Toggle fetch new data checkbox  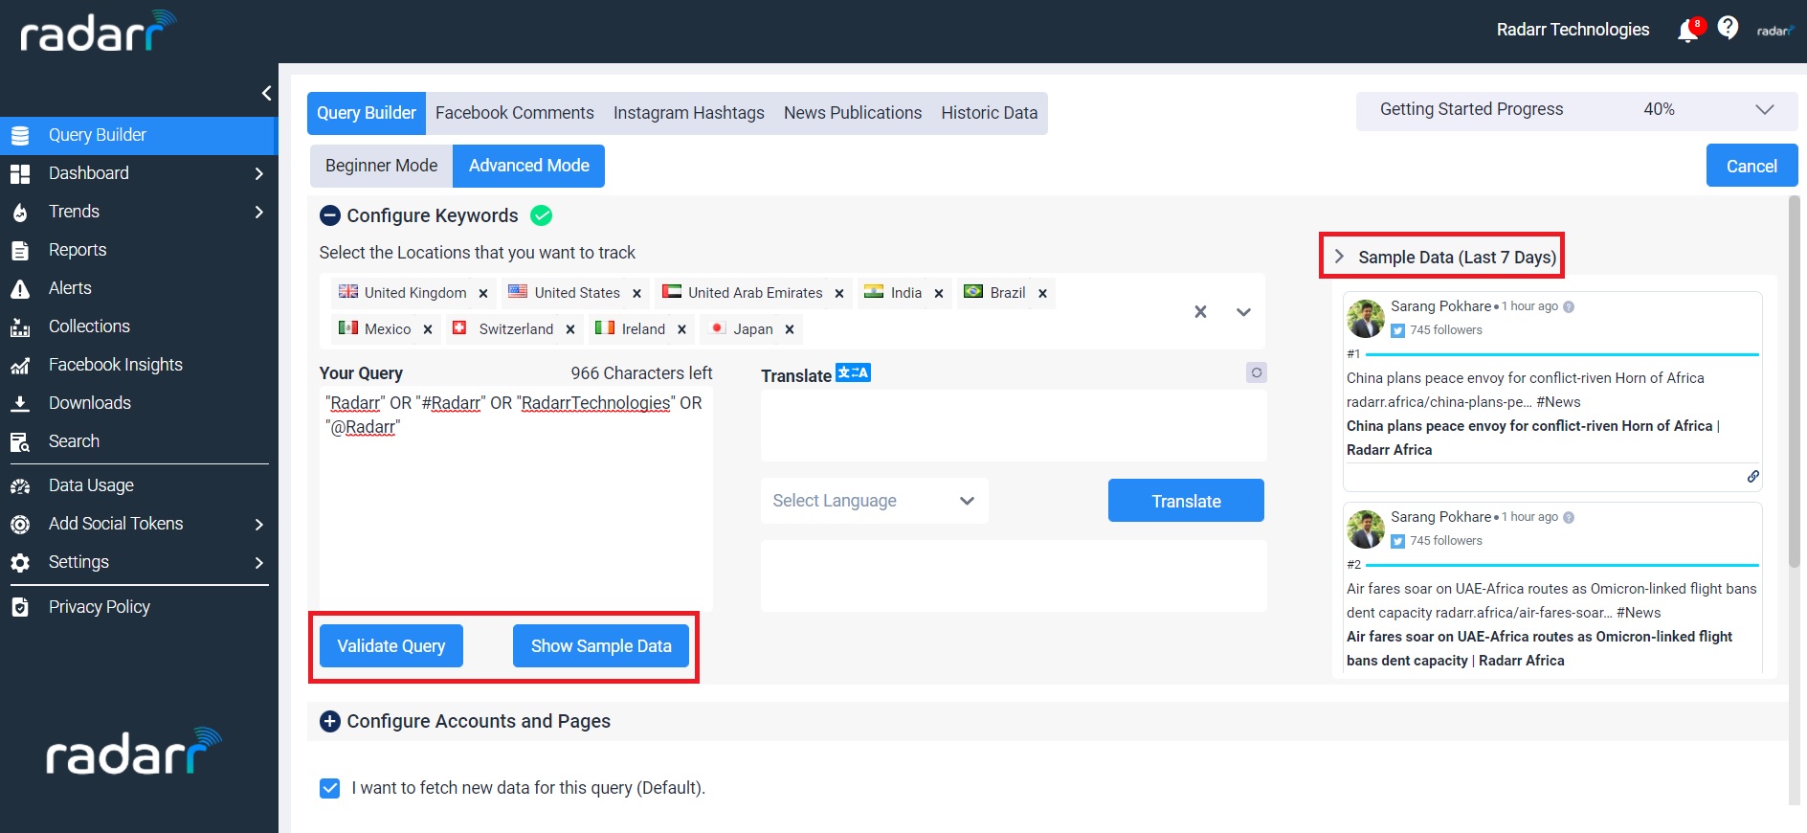pos(330,788)
